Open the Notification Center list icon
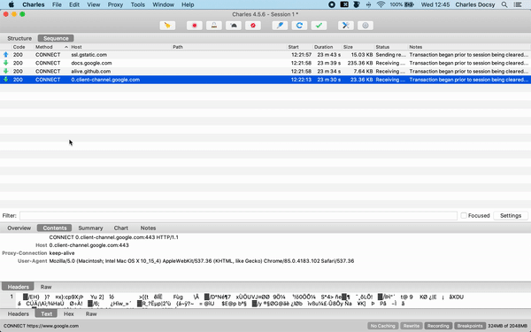Viewport: 531px width, 332px height. click(x=518, y=4)
